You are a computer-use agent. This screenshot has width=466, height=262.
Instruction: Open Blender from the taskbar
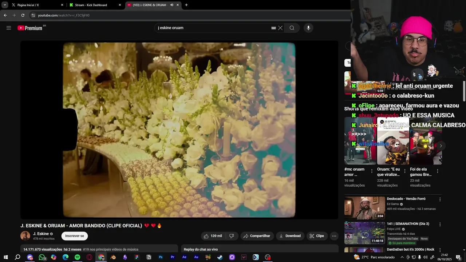[x=113, y=257]
